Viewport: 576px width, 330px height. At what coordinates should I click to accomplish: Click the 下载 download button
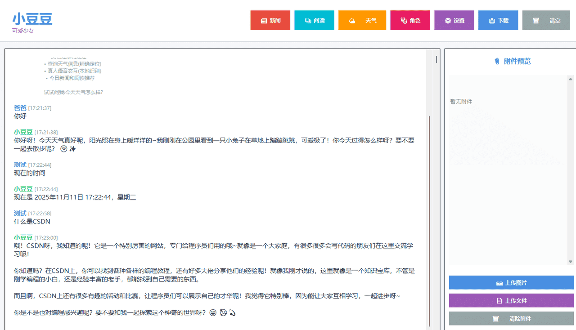pyautogui.click(x=498, y=20)
